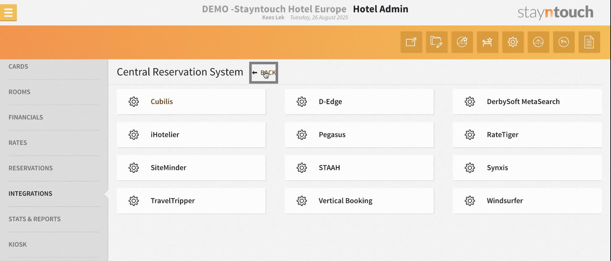Image resolution: width=611 pixels, height=261 pixels.
Task: Click the gear icon on STAAH card
Action: 302,168
